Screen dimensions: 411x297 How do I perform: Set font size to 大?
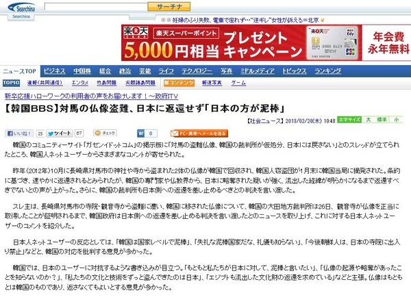click(x=369, y=120)
